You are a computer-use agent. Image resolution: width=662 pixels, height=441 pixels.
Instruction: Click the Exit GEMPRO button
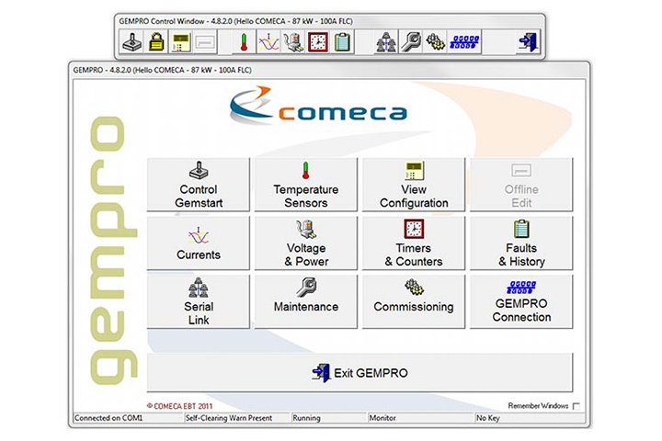pos(360,373)
